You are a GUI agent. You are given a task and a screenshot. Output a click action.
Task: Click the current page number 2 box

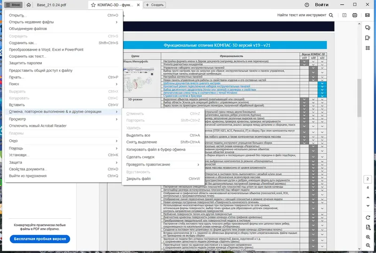click(x=368, y=179)
